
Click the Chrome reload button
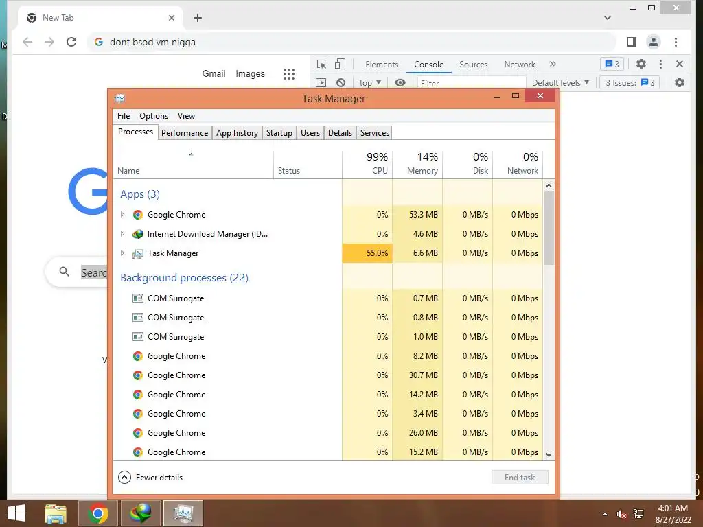71,42
